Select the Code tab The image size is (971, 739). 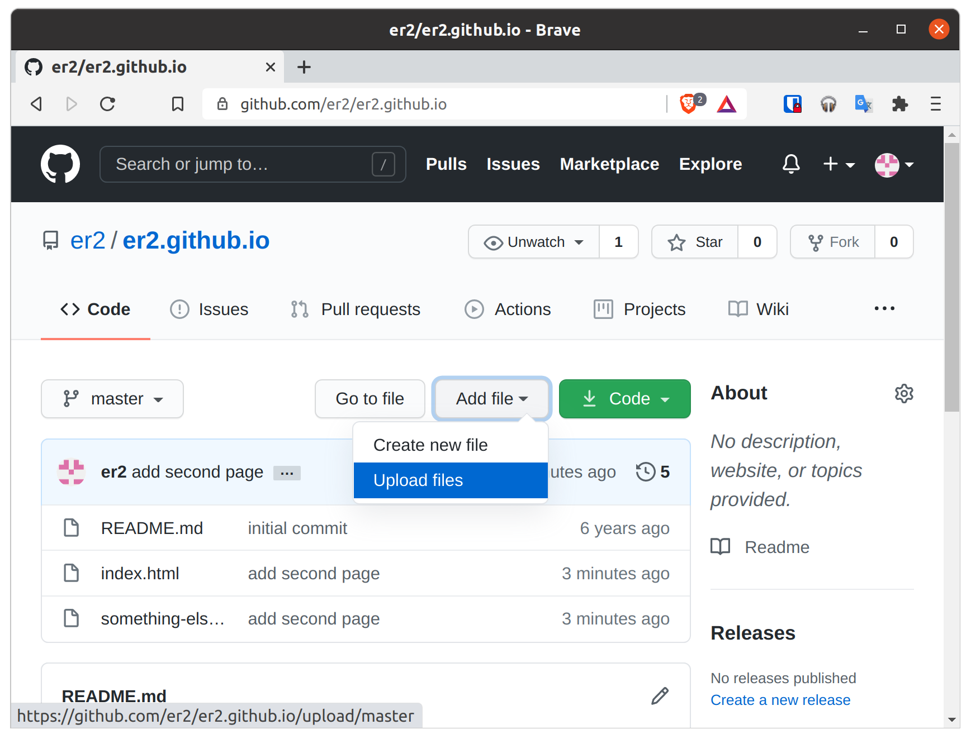[x=96, y=309]
